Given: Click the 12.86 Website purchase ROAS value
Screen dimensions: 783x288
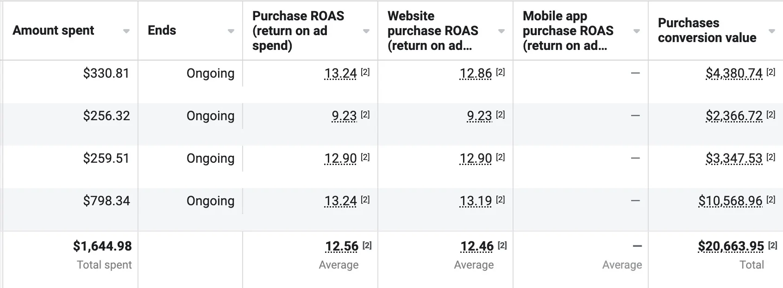Looking at the screenshot, I should point(476,74).
